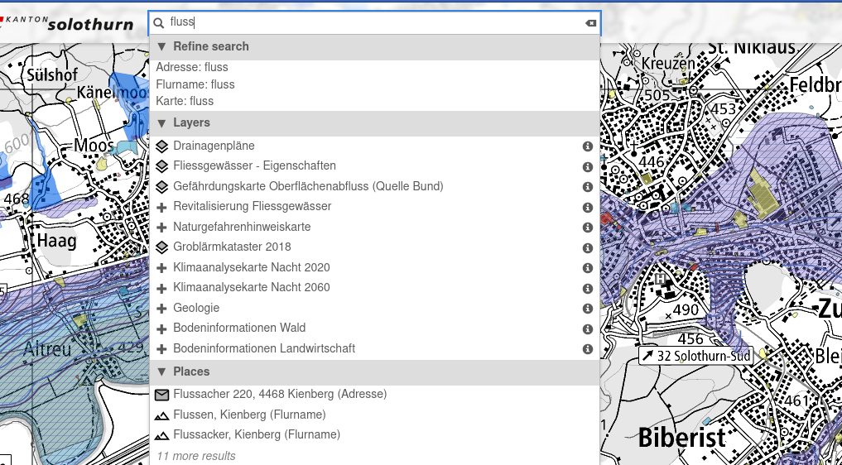Click the plus icon for Klimaanalysekarte Nacht 2060
Screen dimensions: 842x465
coord(161,288)
